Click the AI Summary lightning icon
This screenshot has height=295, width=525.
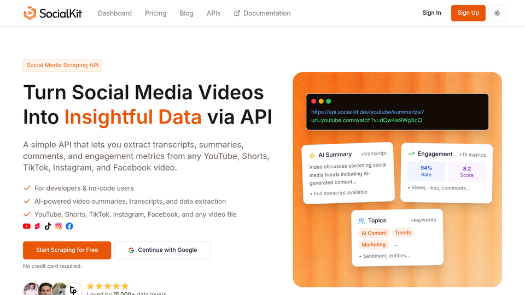coord(312,156)
